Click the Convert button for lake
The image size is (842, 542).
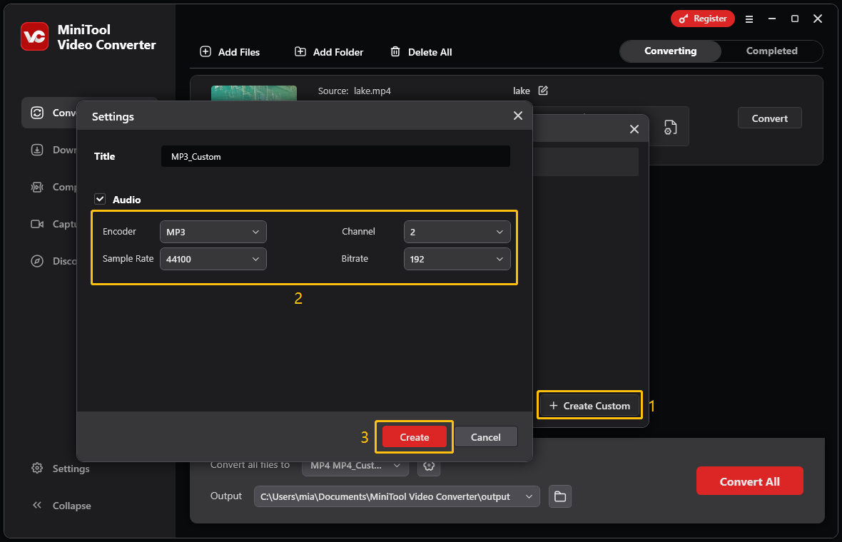[769, 118]
